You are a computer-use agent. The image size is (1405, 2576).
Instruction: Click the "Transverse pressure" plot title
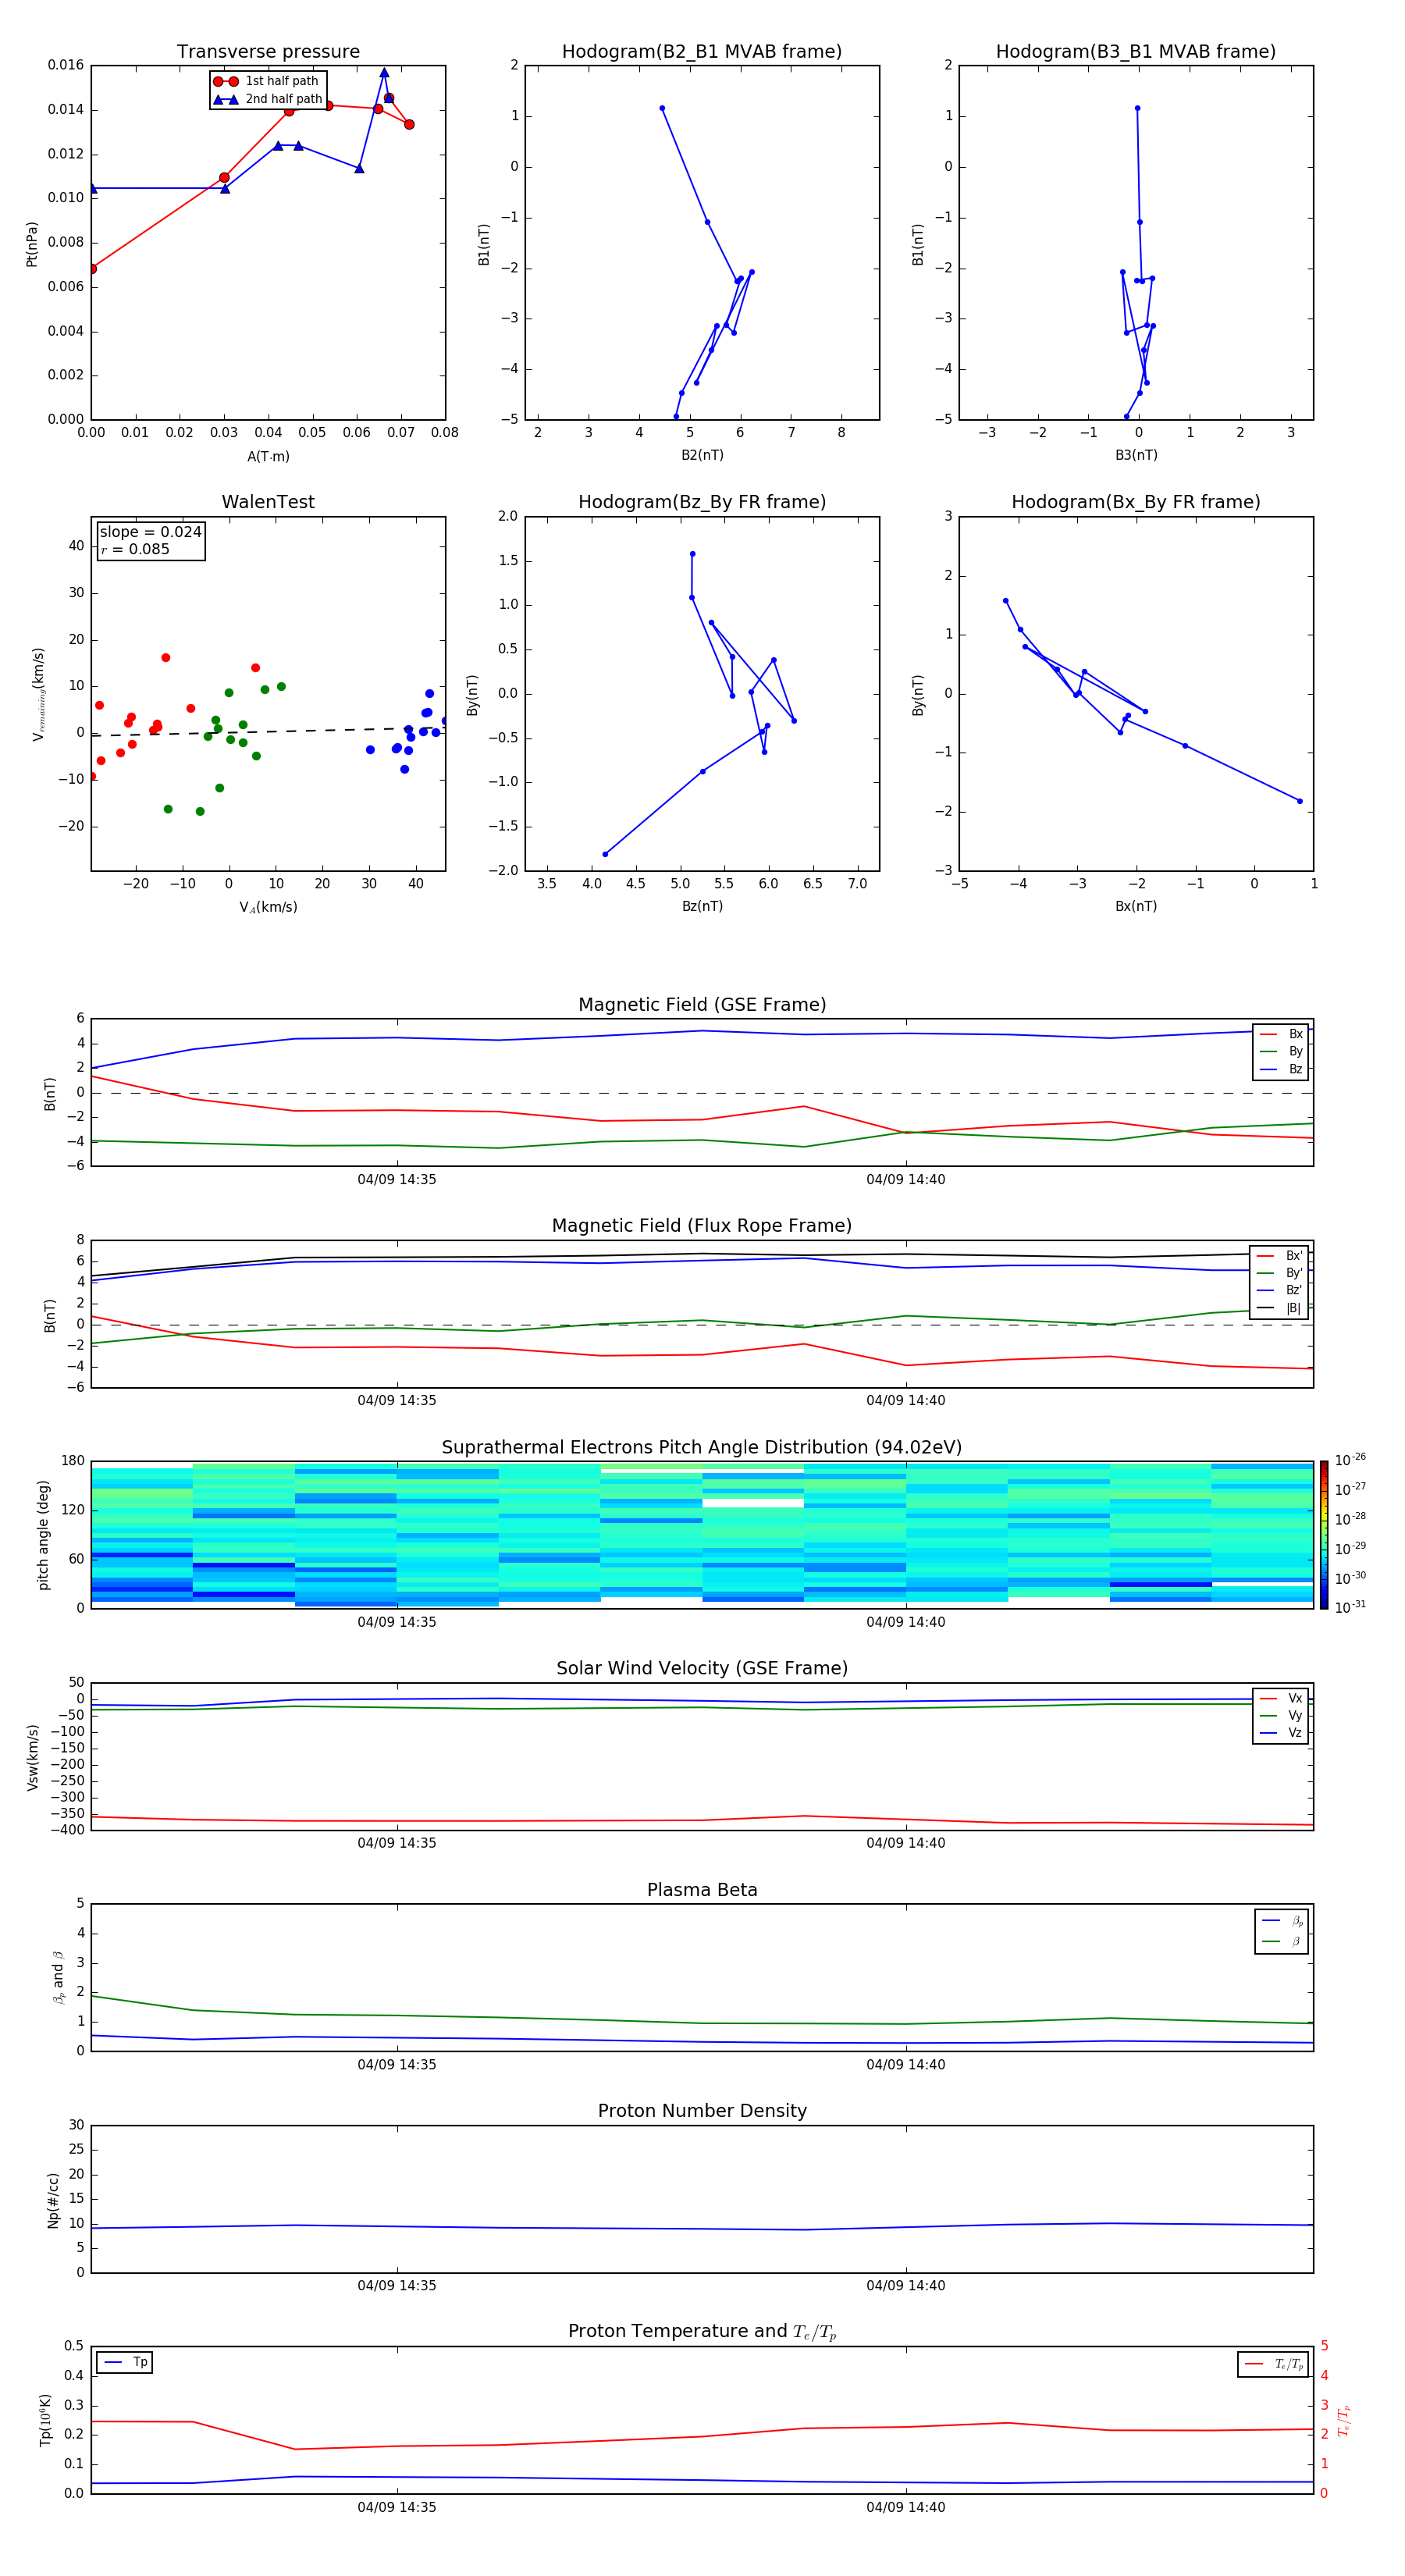(268, 52)
